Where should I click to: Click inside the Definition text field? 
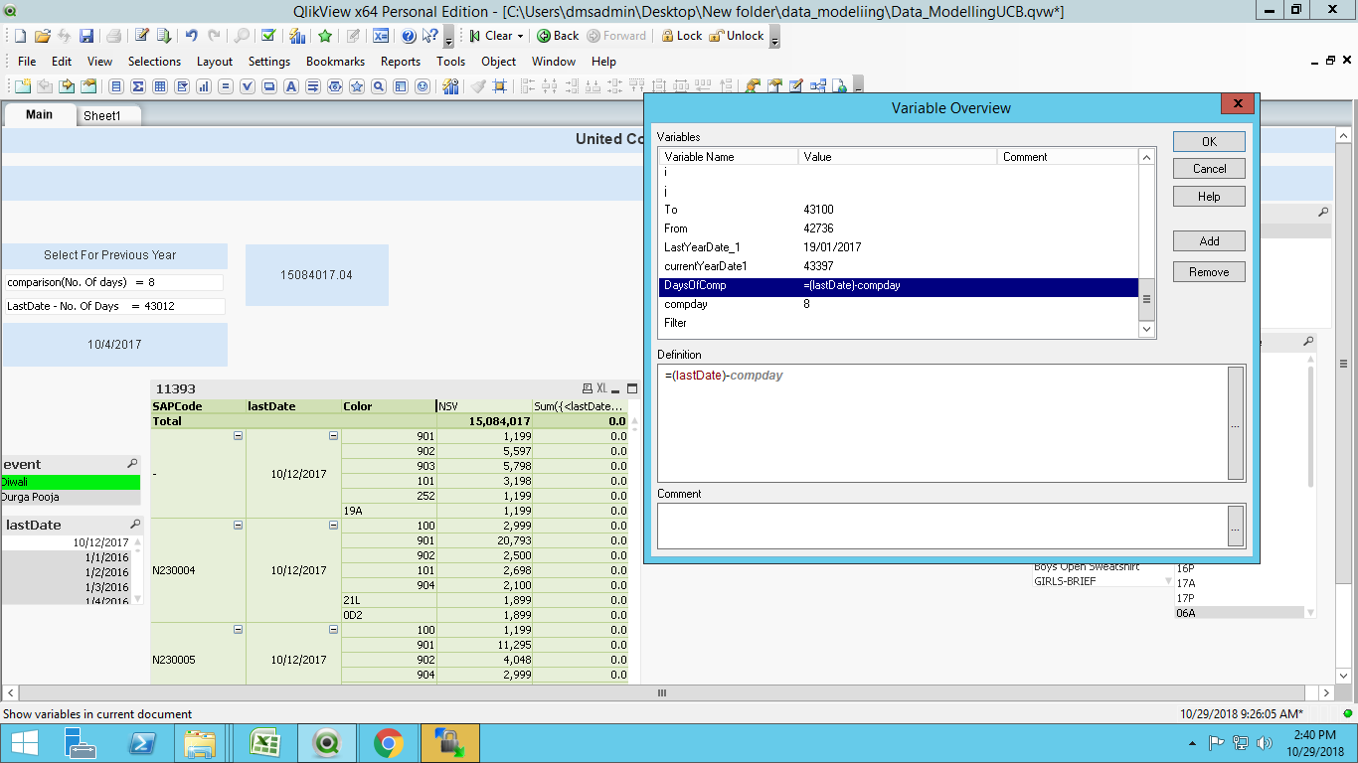[x=941, y=423]
